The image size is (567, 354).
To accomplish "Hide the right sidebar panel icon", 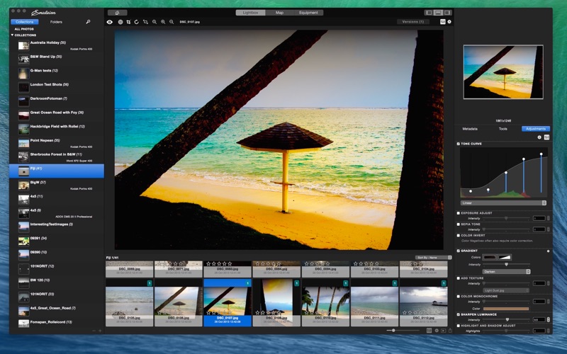I will [447, 13].
